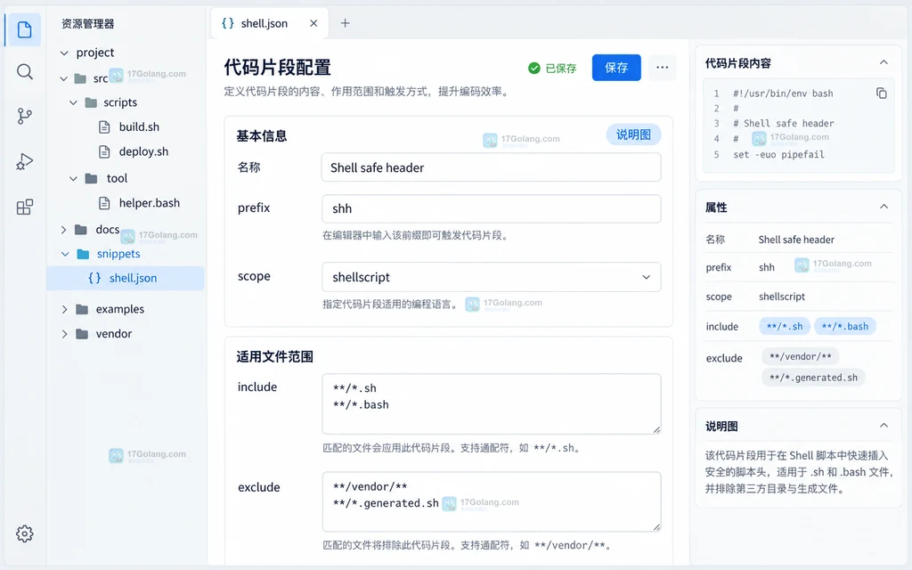Image resolution: width=912 pixels, height=570 pixels.
Task: Click the deploy.sh file icon
Action: [105, 151]
